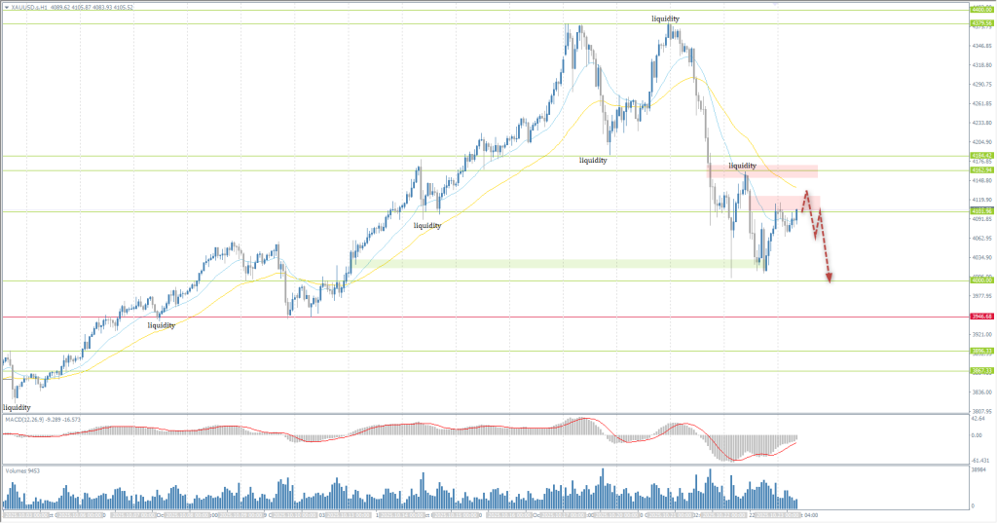997x523 pixels.
Task: Click the 4000.00 support price tag
Action: [980, 280]
